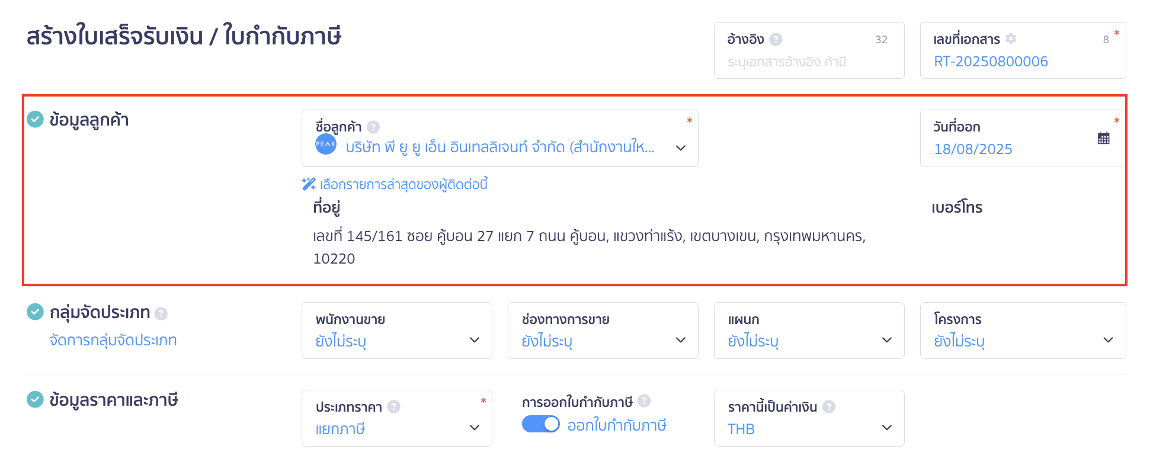
Task: Click the magic wand icon for recent items
Action: [x=308, y=184]
